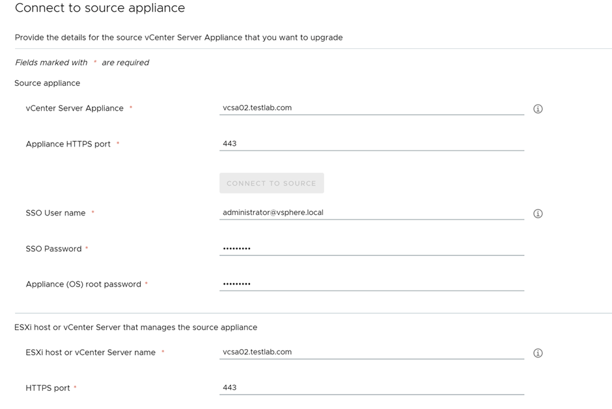The width and height of the screenshot is (612, 409).
Task: Open info tooltip for SSO User name
Action: pos(538,214)
